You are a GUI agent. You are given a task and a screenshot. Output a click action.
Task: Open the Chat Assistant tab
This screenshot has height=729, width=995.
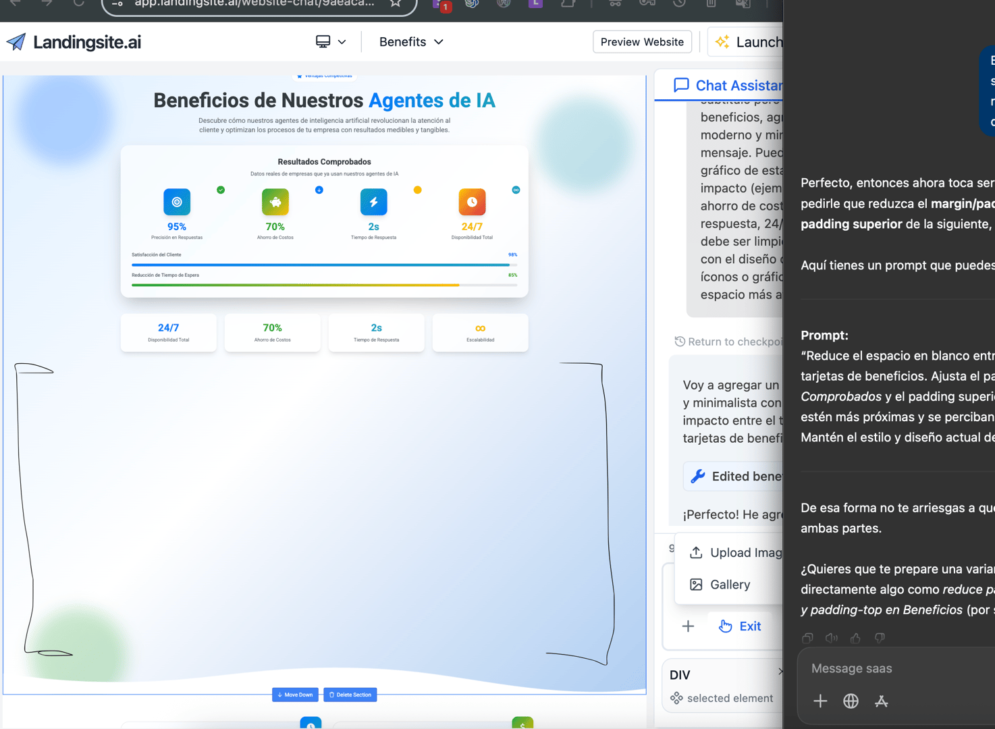click(x=728, y=85)
